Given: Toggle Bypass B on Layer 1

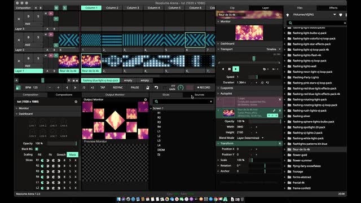Looking at the screenshot, I should (29, 58).
